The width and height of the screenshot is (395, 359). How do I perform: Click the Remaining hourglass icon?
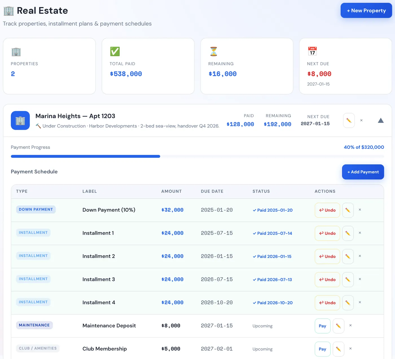[214, 51]
